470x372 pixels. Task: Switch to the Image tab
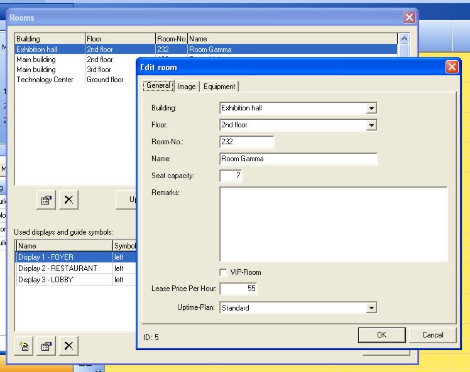[186, 87]
